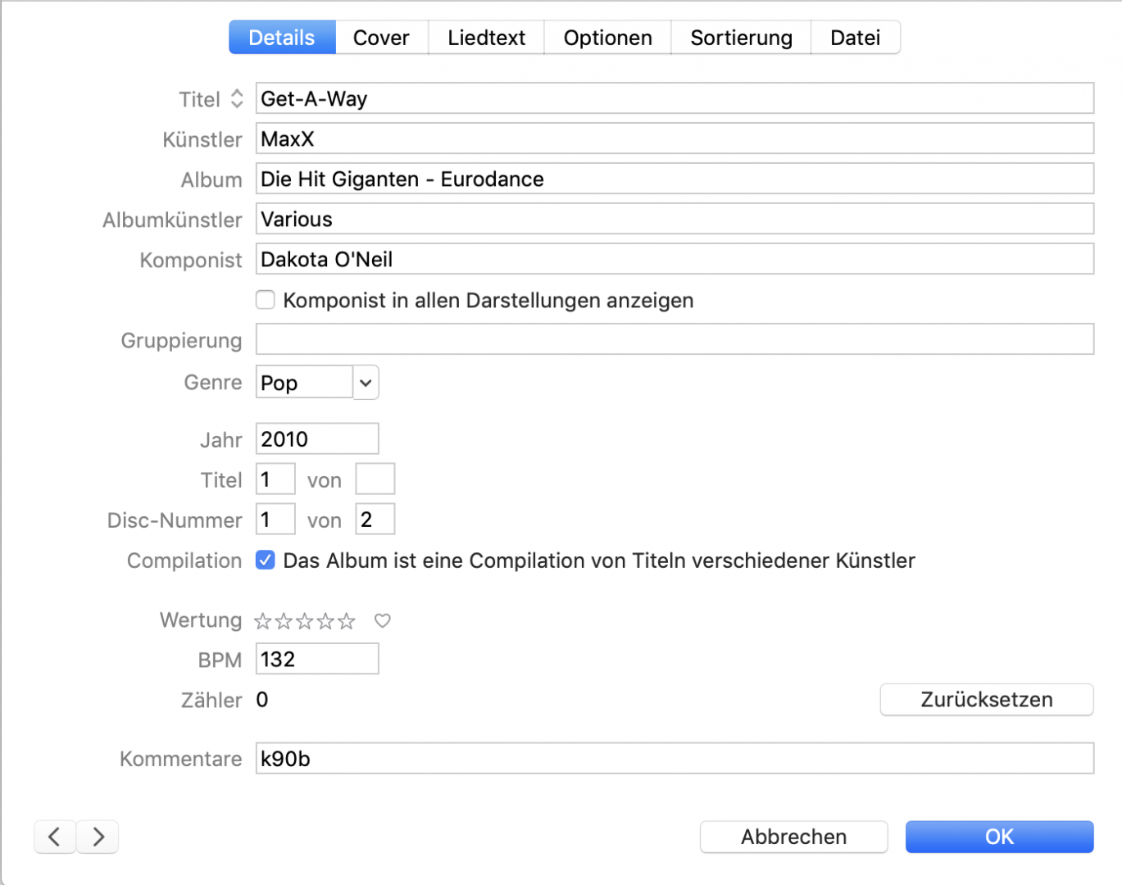The width and height of the screenshot is (1122, 885).
Task: Give the song a one-star rating
Action: coord(262,621)
